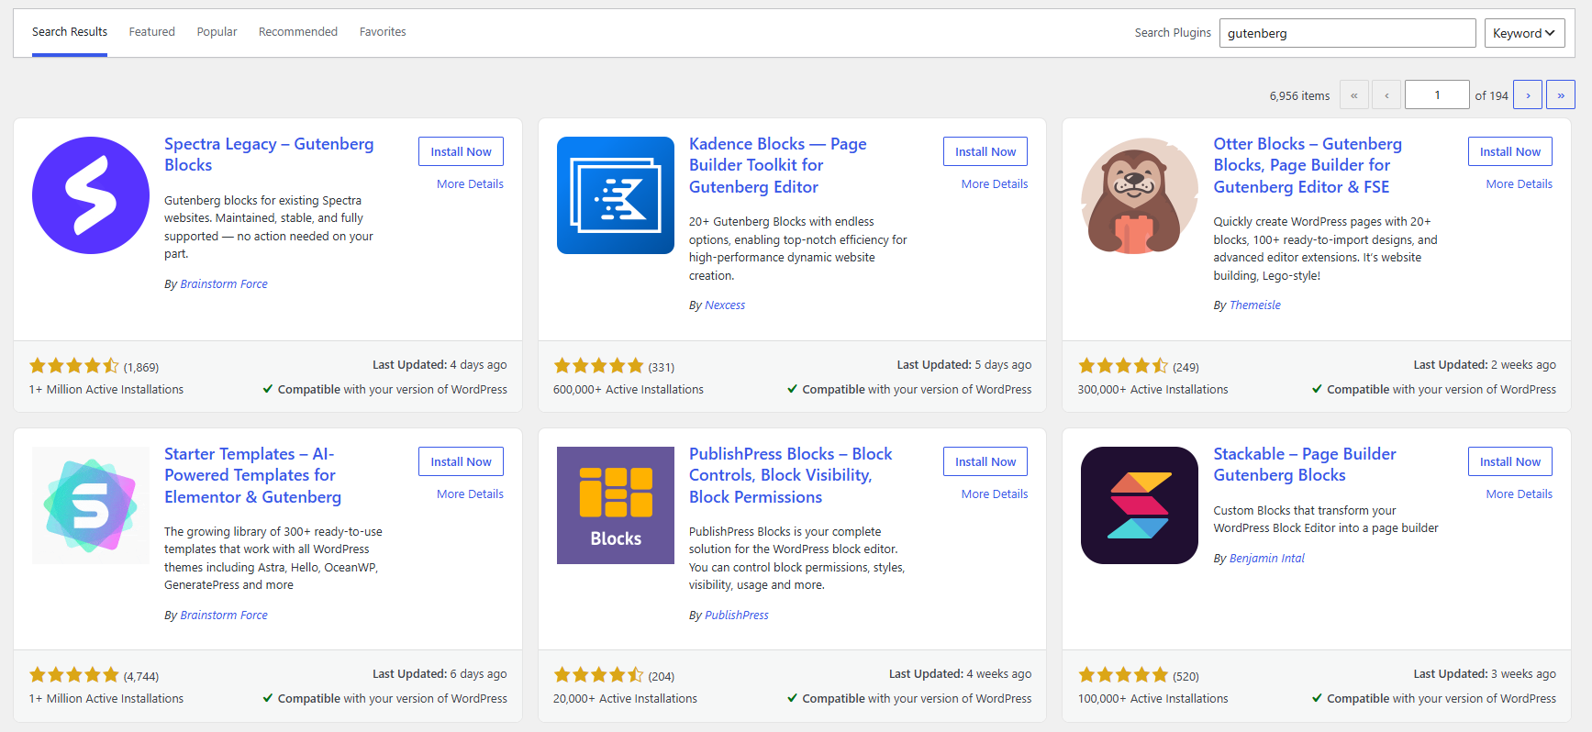Click the PublishPress Blocks plugin icon
This screenshot has height=732, width=1592.
[x=616, y=505]
